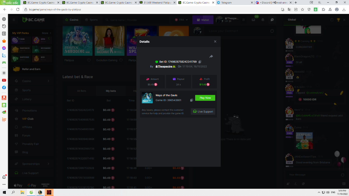The image size is (349, 196).
Task: Click the Ways of the Gauls thumbnail
Action: point(147,98)
